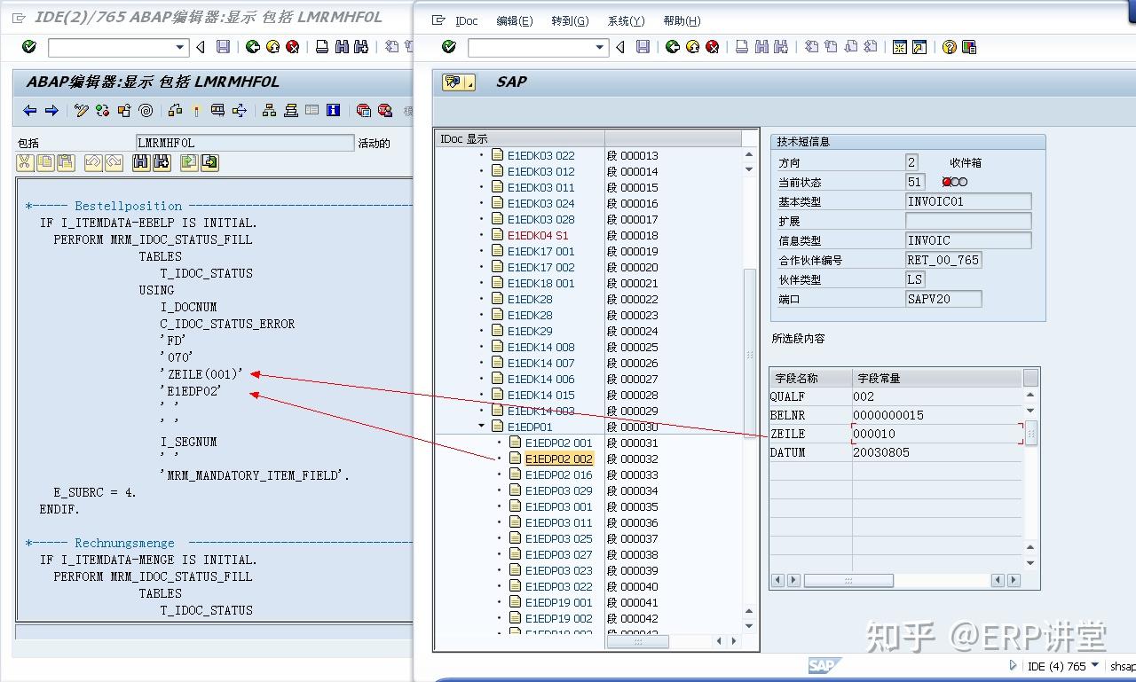1136x682 pixels.
Task: Click the green Back arrow in ABAP editor window
Action: 253,47
